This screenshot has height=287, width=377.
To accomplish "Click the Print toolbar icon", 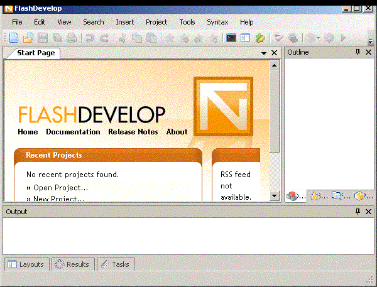I will pyautogui.click(x=72, y=38).
